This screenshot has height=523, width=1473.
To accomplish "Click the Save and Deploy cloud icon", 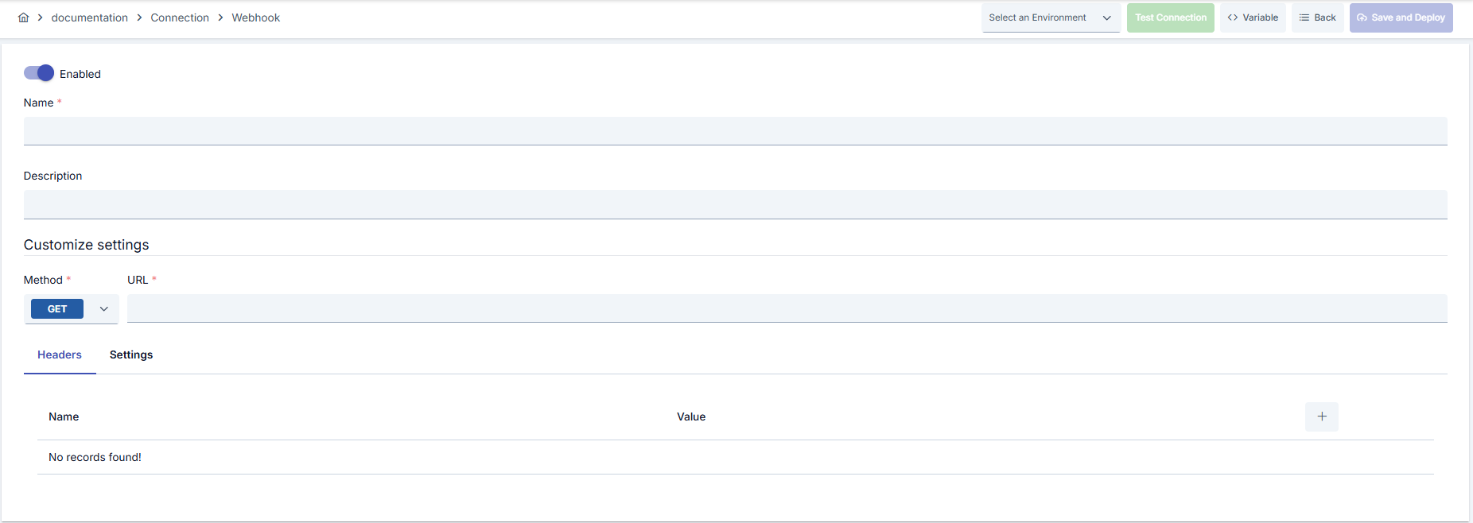I will tap(1362, 17).
